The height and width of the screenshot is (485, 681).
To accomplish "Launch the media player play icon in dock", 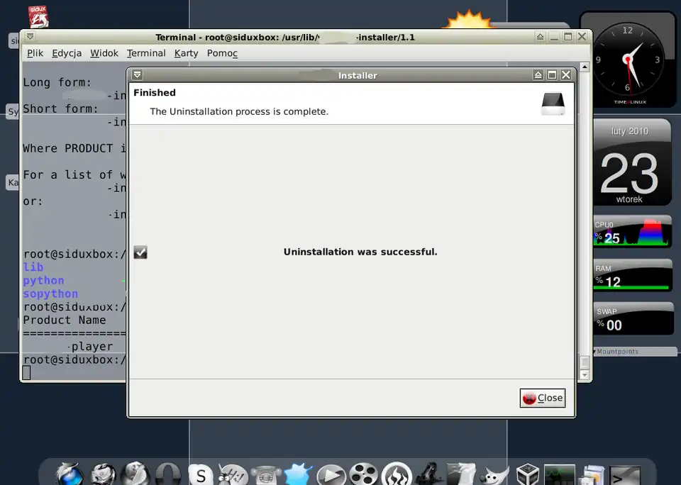I will (x=331, y=474).
